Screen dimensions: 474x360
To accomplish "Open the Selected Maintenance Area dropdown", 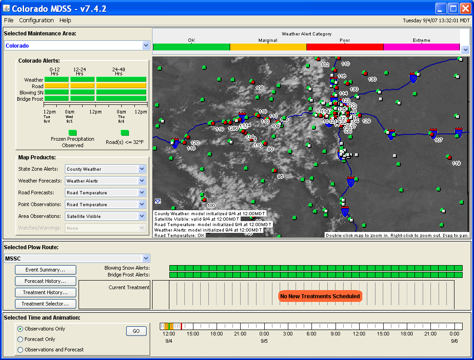I will (146, 45).
